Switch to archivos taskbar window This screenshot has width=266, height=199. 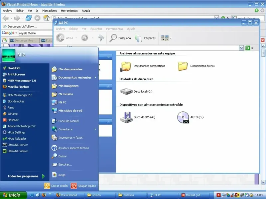tap(131, 195)
